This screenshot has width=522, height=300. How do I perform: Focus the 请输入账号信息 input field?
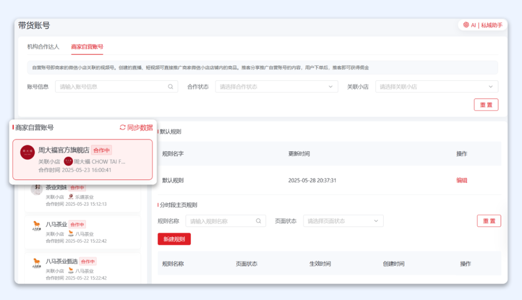coord(112,87)
